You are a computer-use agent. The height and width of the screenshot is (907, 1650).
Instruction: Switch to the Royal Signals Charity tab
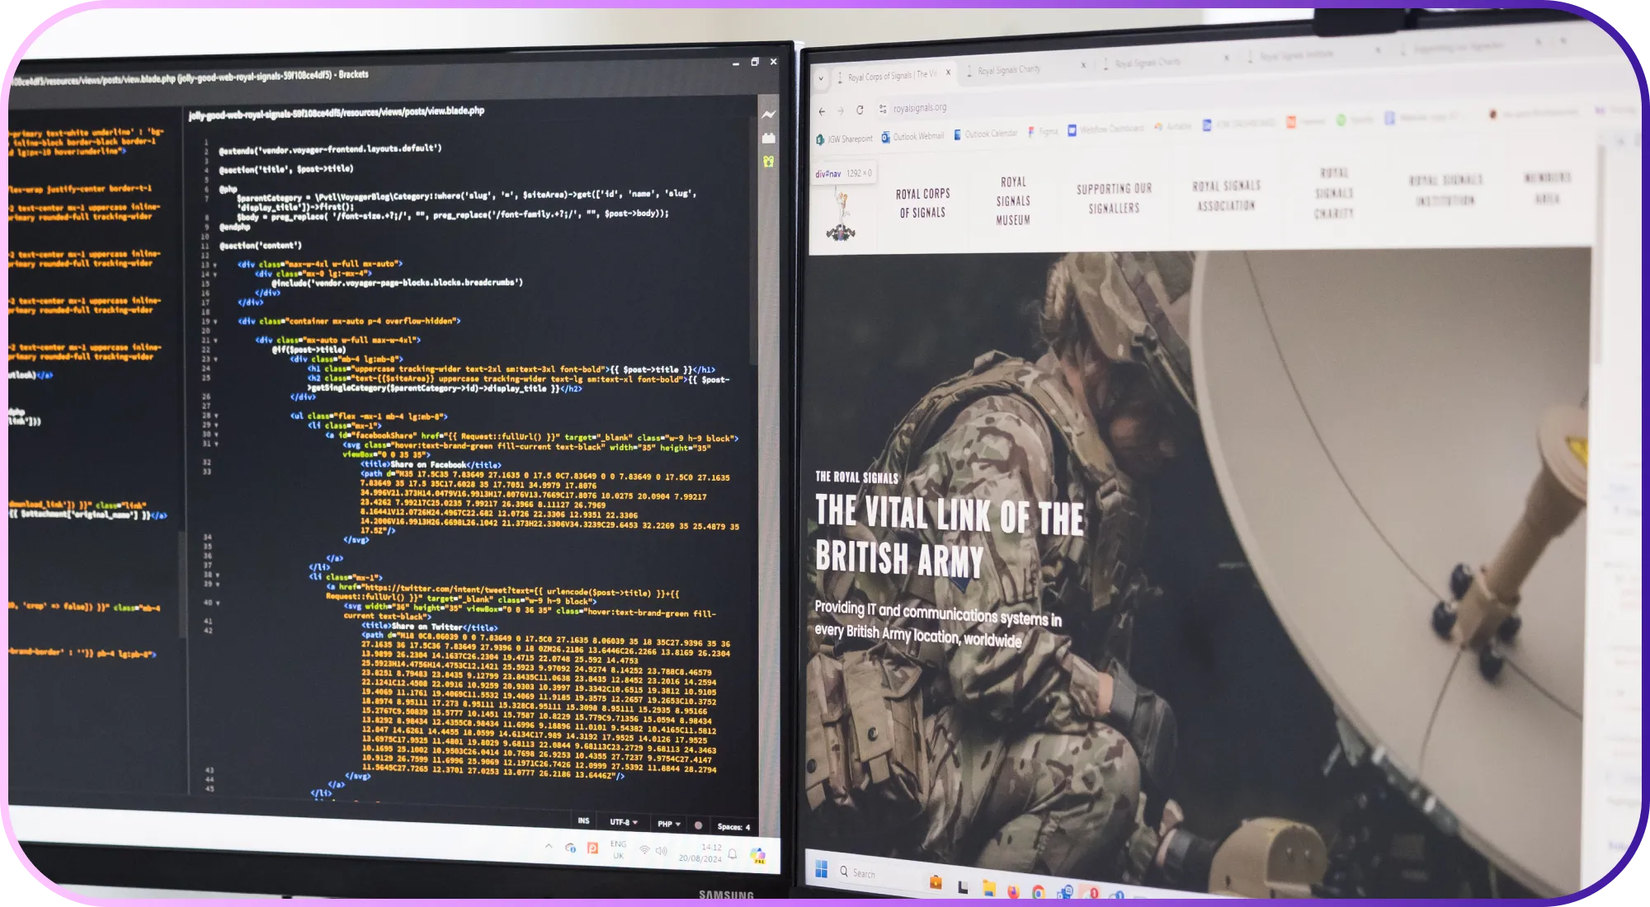pos(1009,71)
